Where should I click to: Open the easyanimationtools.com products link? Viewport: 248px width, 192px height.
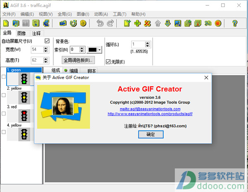coord(150,114)
